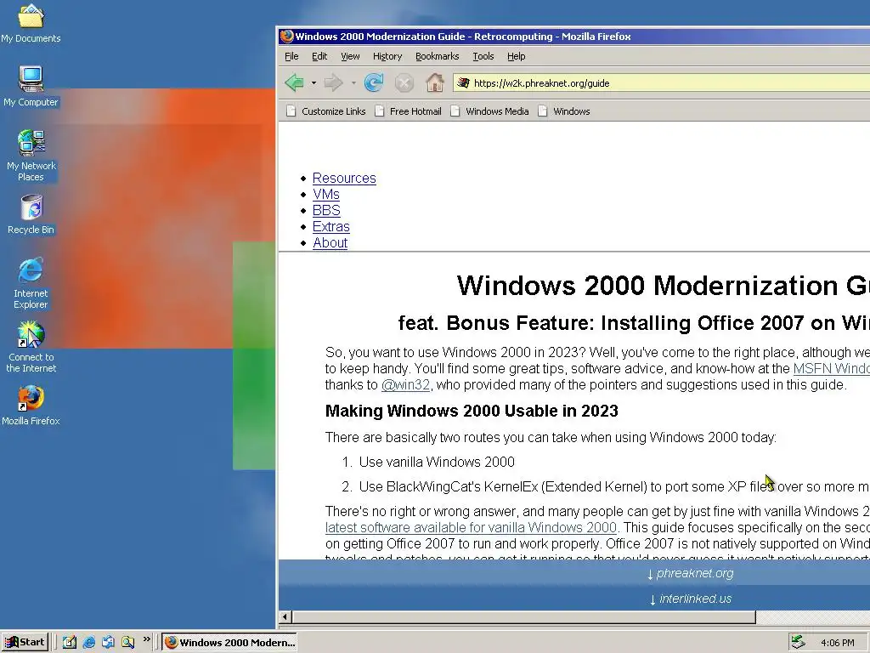Follow the About link
The image size is (870, 653).
(x=330, y=242)
